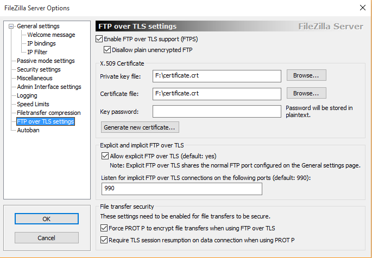Viewport: 372px width, 258px height.
Task: Toggle Disallow plain unencrypted FTP
Action: tap(107, 50)
